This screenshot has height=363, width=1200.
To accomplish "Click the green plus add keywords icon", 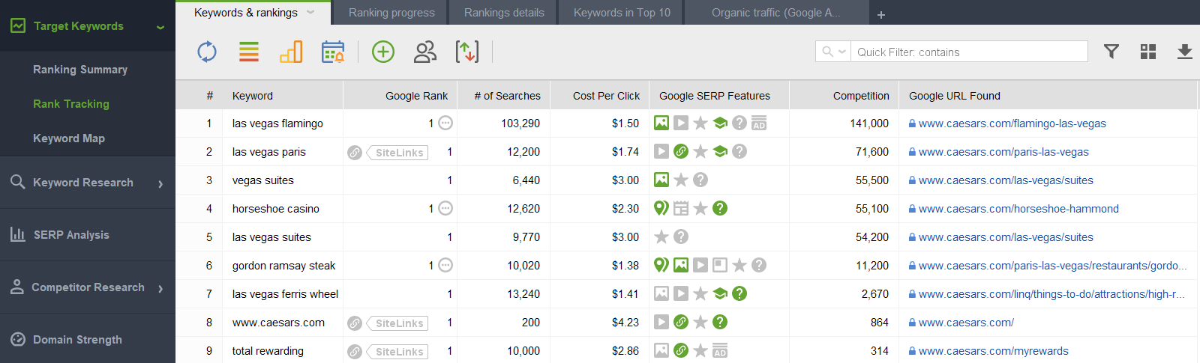I will point(383,52).
